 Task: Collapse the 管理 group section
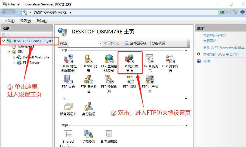click(x=186, y=126)
